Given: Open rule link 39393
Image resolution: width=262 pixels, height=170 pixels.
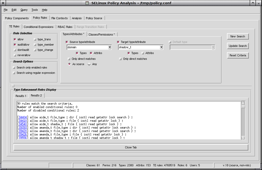Looking at the screenshot, I should click(23, 128).
